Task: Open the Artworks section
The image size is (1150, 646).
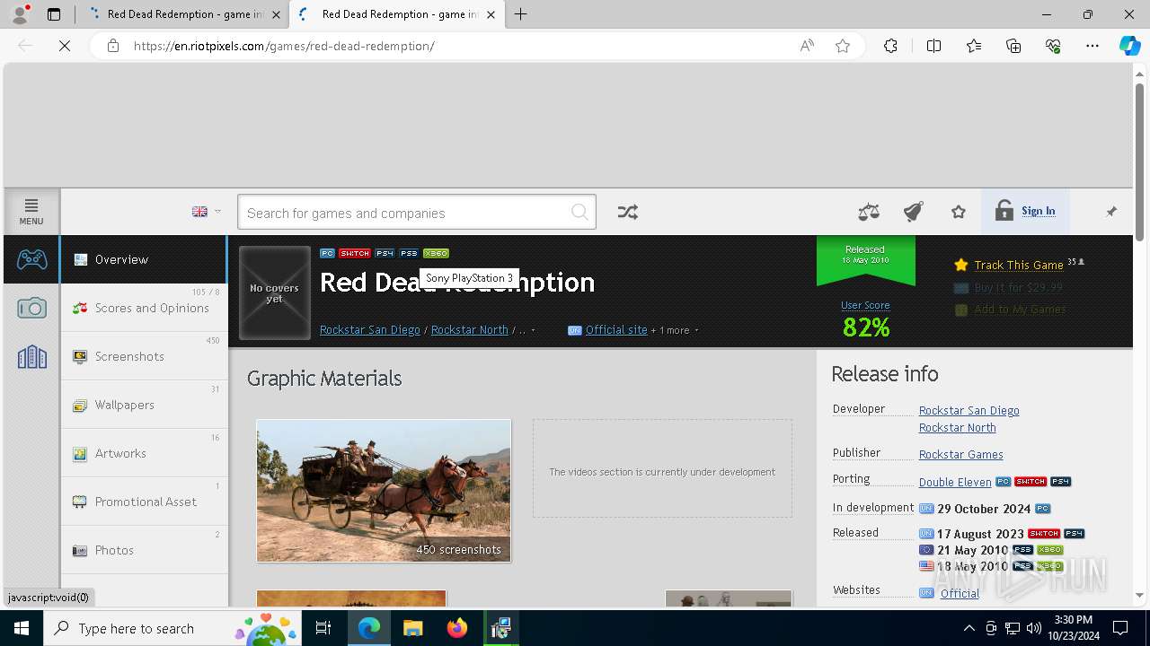Action: 144,453
